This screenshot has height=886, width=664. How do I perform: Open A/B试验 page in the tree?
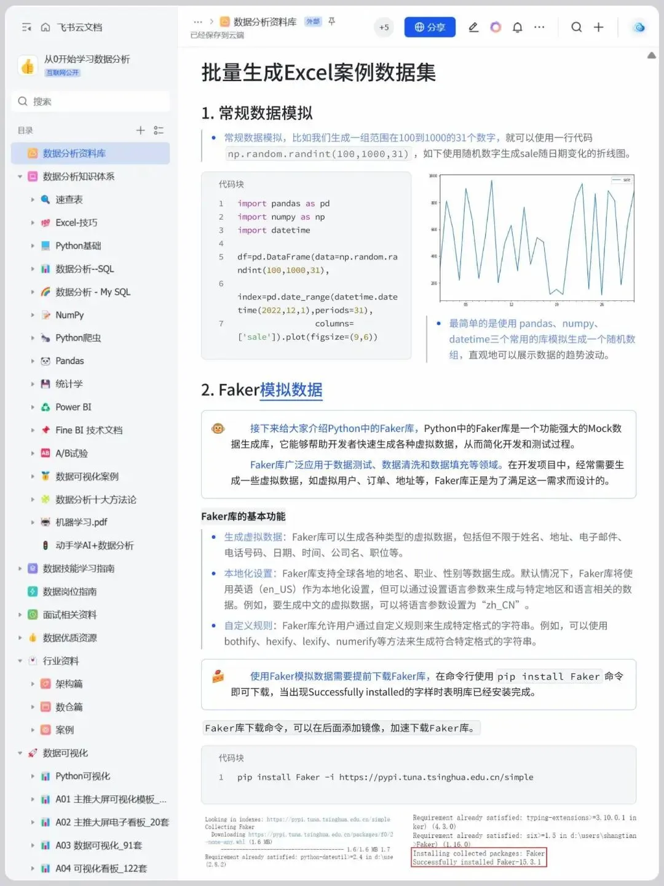pyautogui.click(x=71, y=453)
